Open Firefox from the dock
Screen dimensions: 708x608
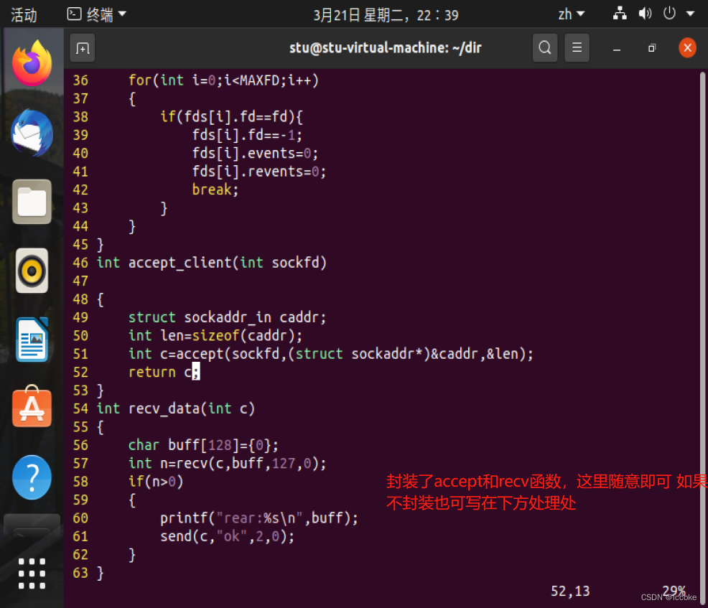(32, 63)
